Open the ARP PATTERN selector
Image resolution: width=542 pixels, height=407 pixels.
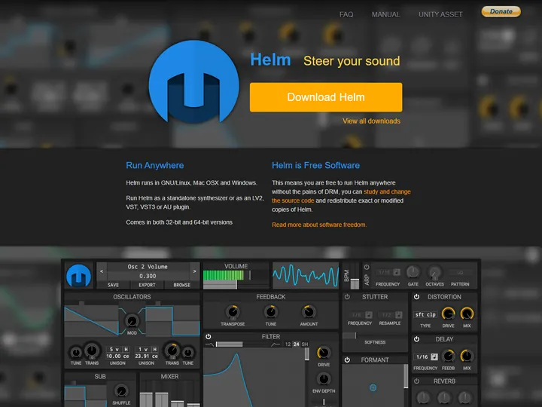460,272
